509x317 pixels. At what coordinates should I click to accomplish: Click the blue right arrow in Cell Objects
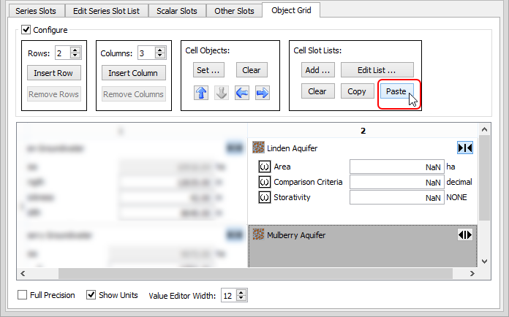[262, 93]
